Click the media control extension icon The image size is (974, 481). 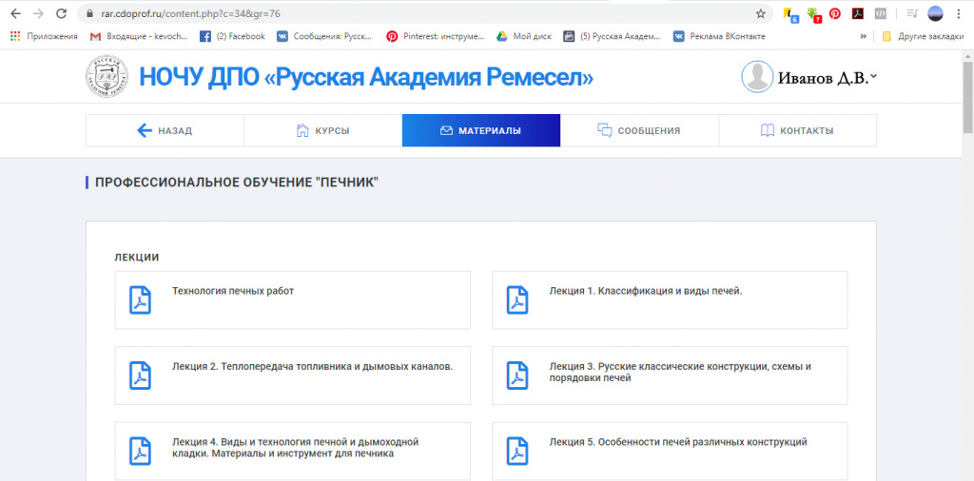click(x=912, y=13)
